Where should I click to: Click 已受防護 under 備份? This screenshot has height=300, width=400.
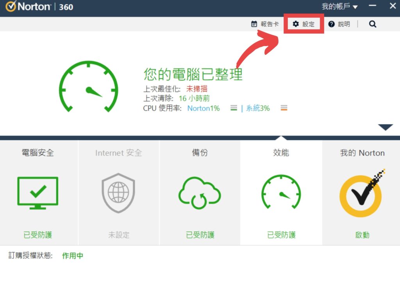(x=200, y=235)
